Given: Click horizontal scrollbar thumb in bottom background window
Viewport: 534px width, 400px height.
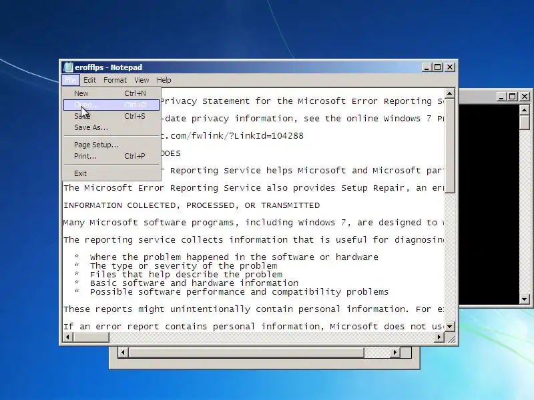Looking at the screenshot, I should click(x=246, y=353).
